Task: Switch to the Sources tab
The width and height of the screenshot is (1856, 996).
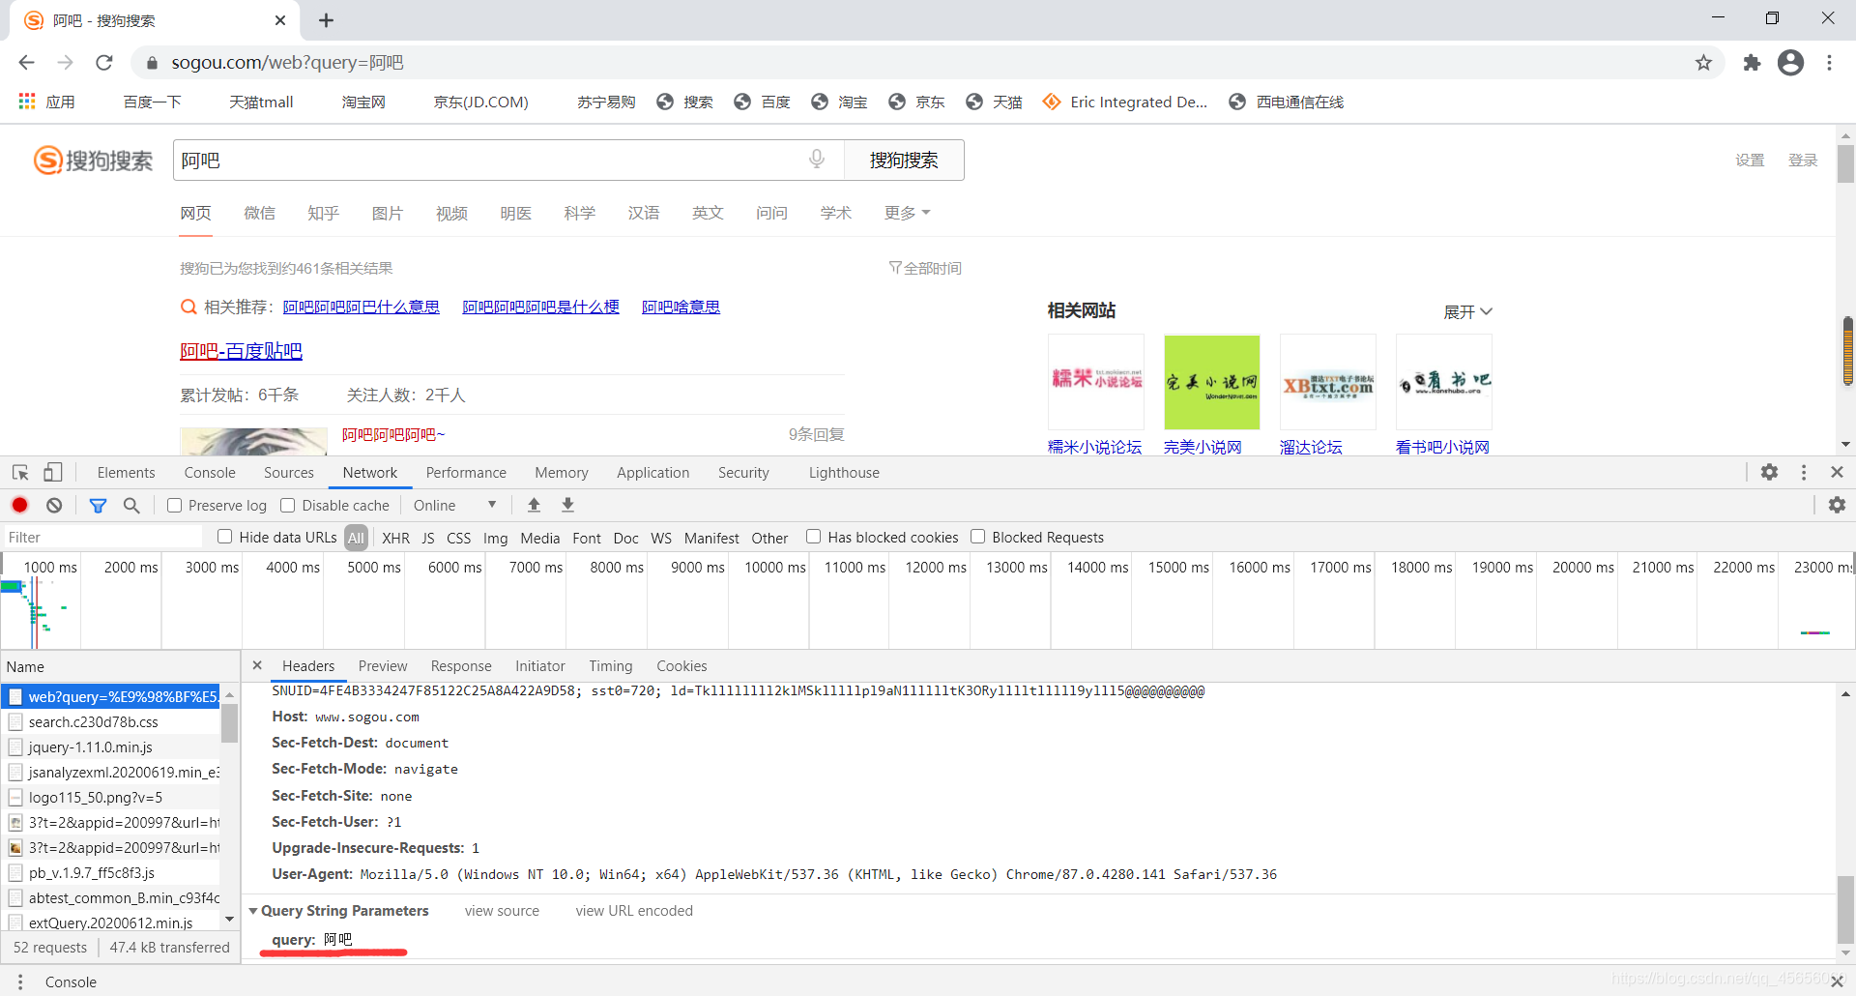Action: point(289,473)
